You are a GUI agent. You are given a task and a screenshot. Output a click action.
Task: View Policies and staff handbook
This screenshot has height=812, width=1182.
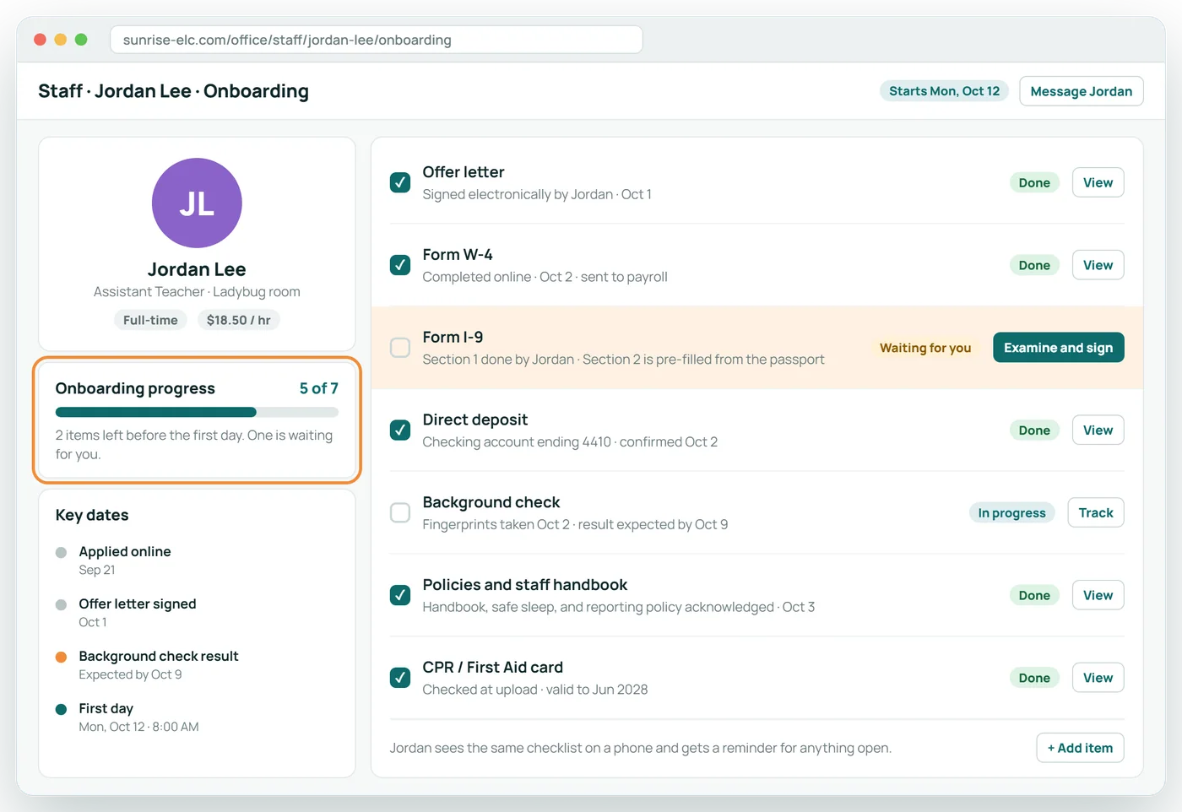tap(1098, 595)
